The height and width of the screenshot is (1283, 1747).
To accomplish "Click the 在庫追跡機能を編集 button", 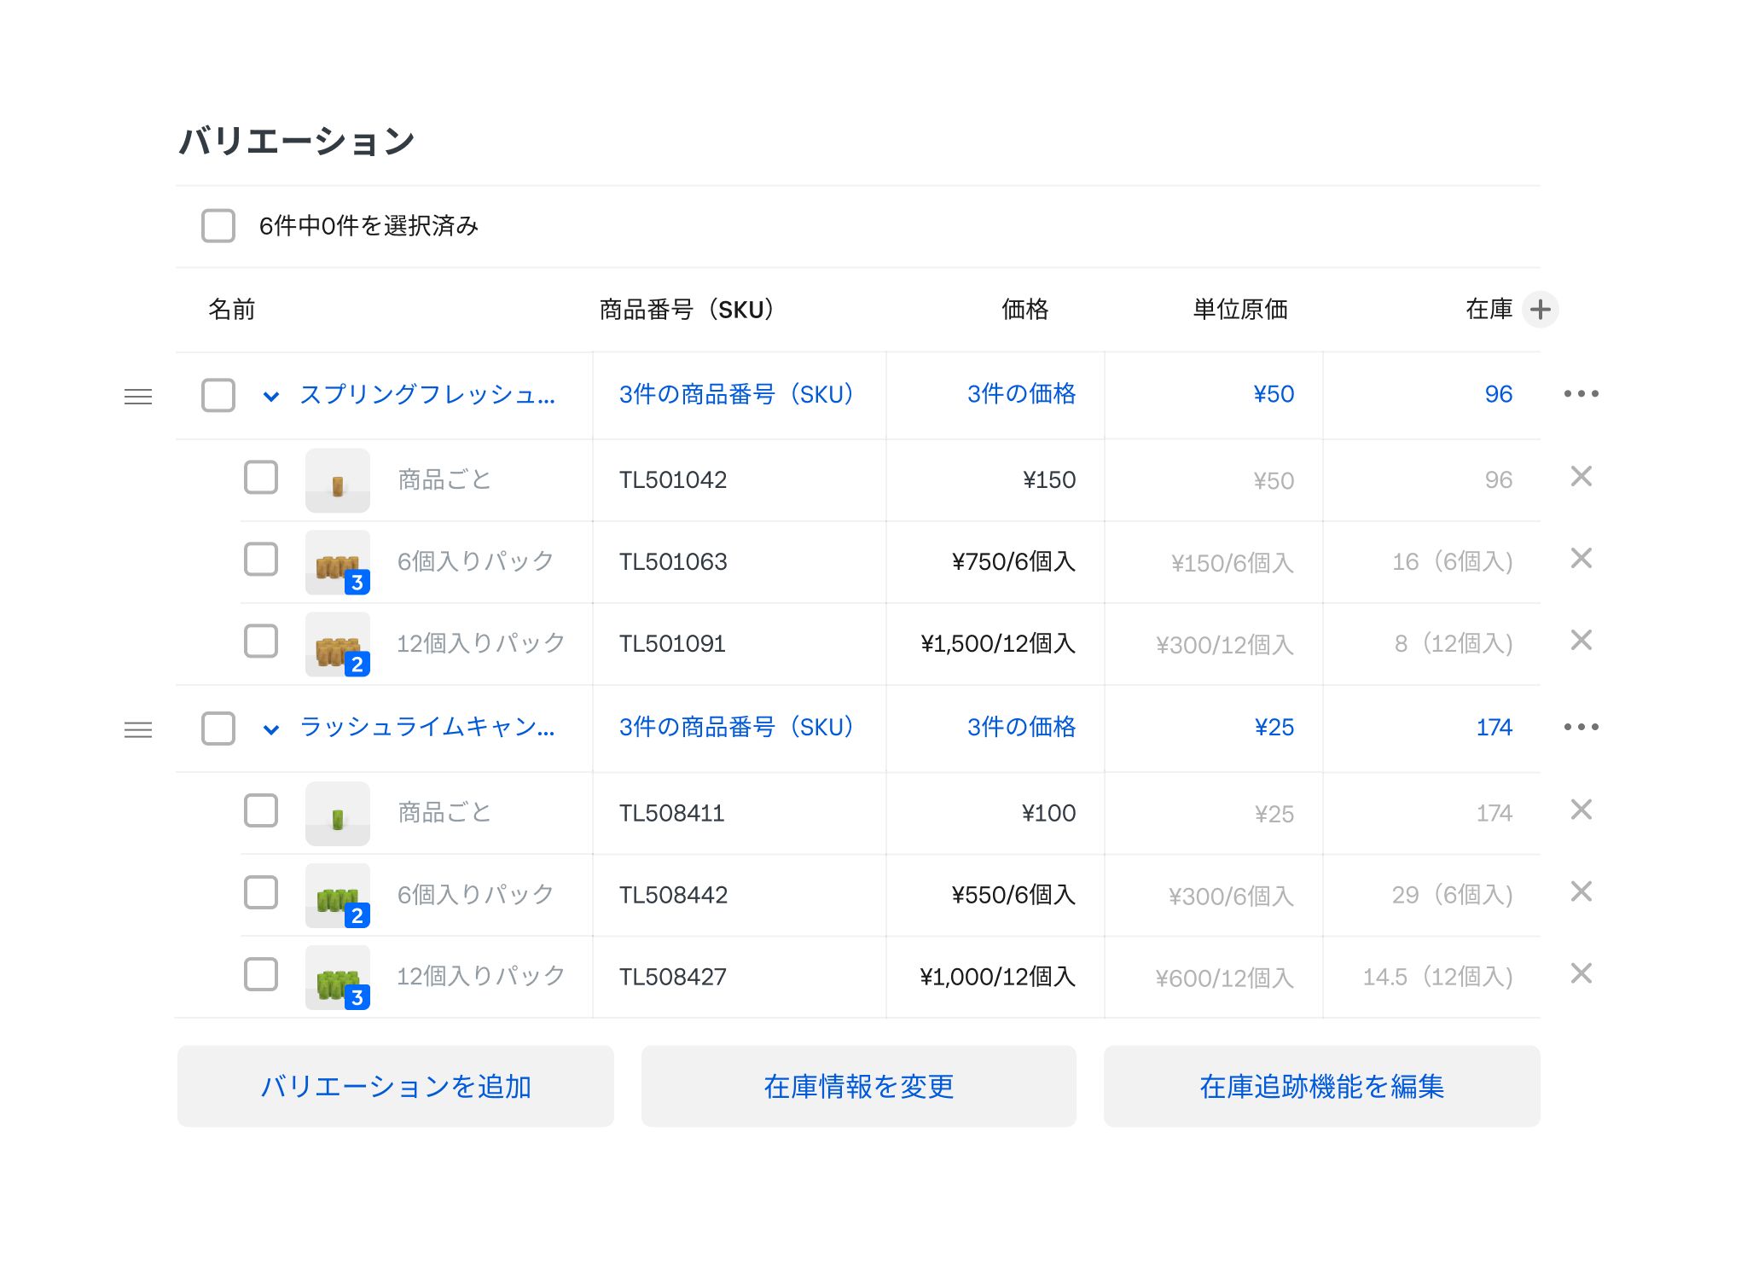I will pyautogui.click(x=1321, y=1087).
